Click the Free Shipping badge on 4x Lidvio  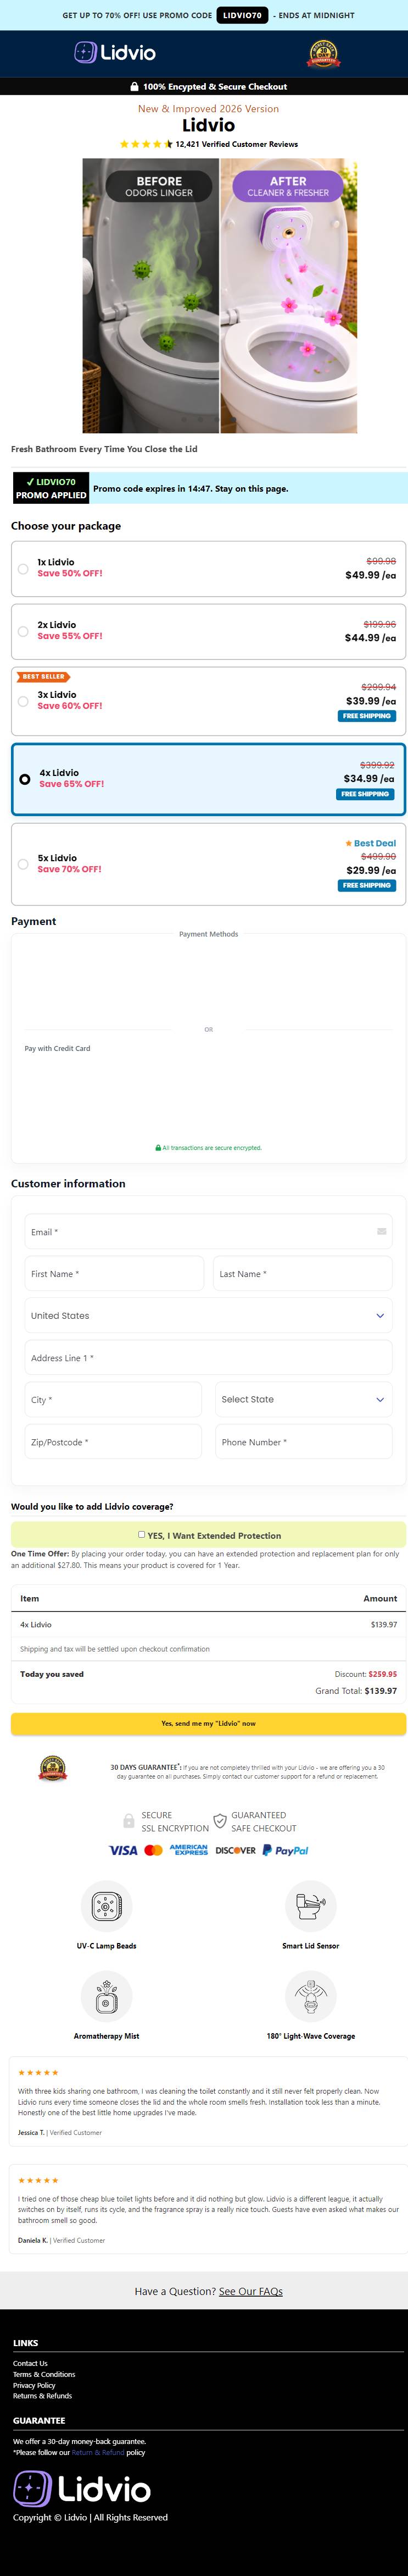tap(365, 794)
